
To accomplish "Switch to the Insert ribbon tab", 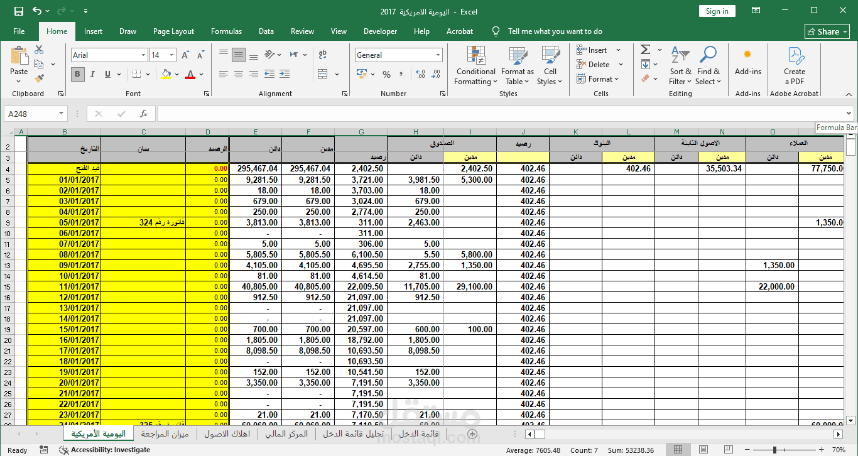I will [93, 31].
